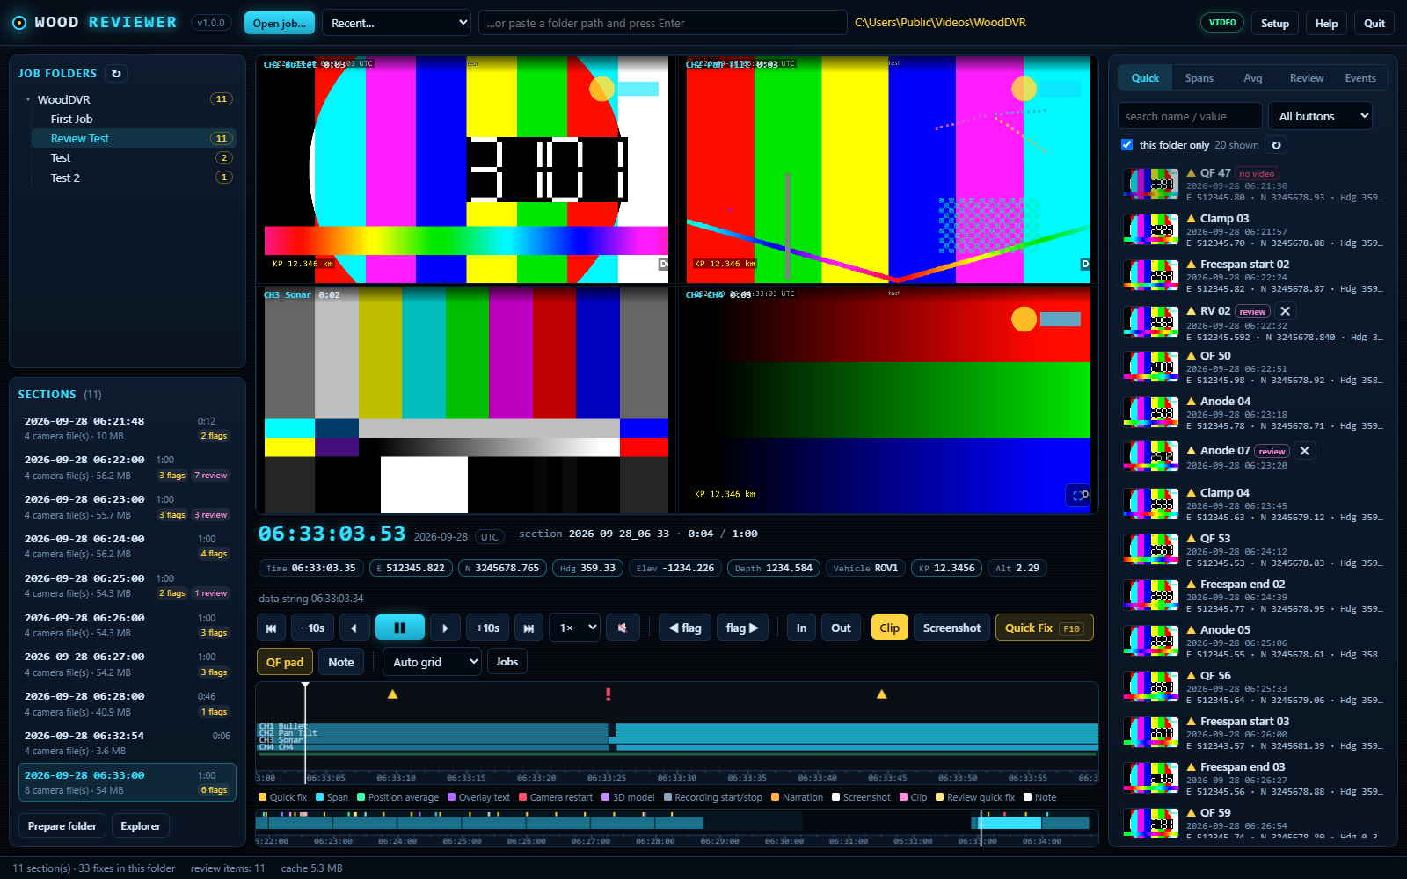Click the white playhead on the section timeline
Screen dimensions: 1407x879
[x=305, y=731]
